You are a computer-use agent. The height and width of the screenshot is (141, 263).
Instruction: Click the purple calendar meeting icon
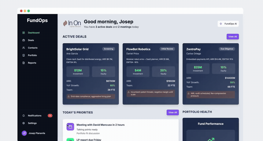point(70,126)
